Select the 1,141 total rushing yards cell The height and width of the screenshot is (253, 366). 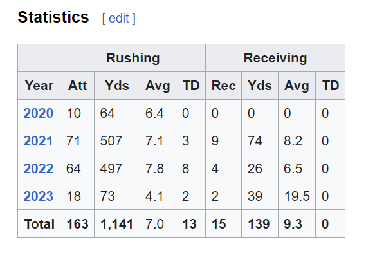(117, 224)
